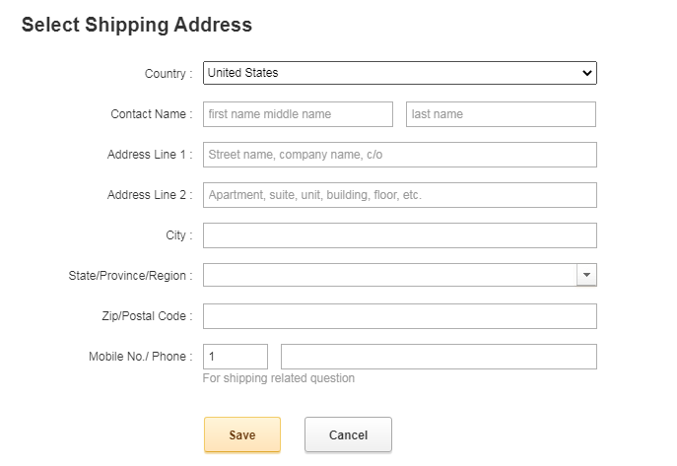Select the Apartment, suite, unit input field
This screenshot has height=466, width=677.
399,195
